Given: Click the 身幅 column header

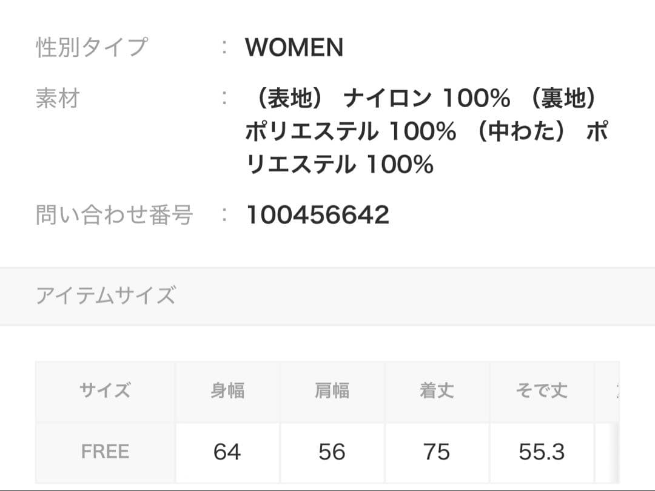Looking at the screenshot, I should coord(227,390).
